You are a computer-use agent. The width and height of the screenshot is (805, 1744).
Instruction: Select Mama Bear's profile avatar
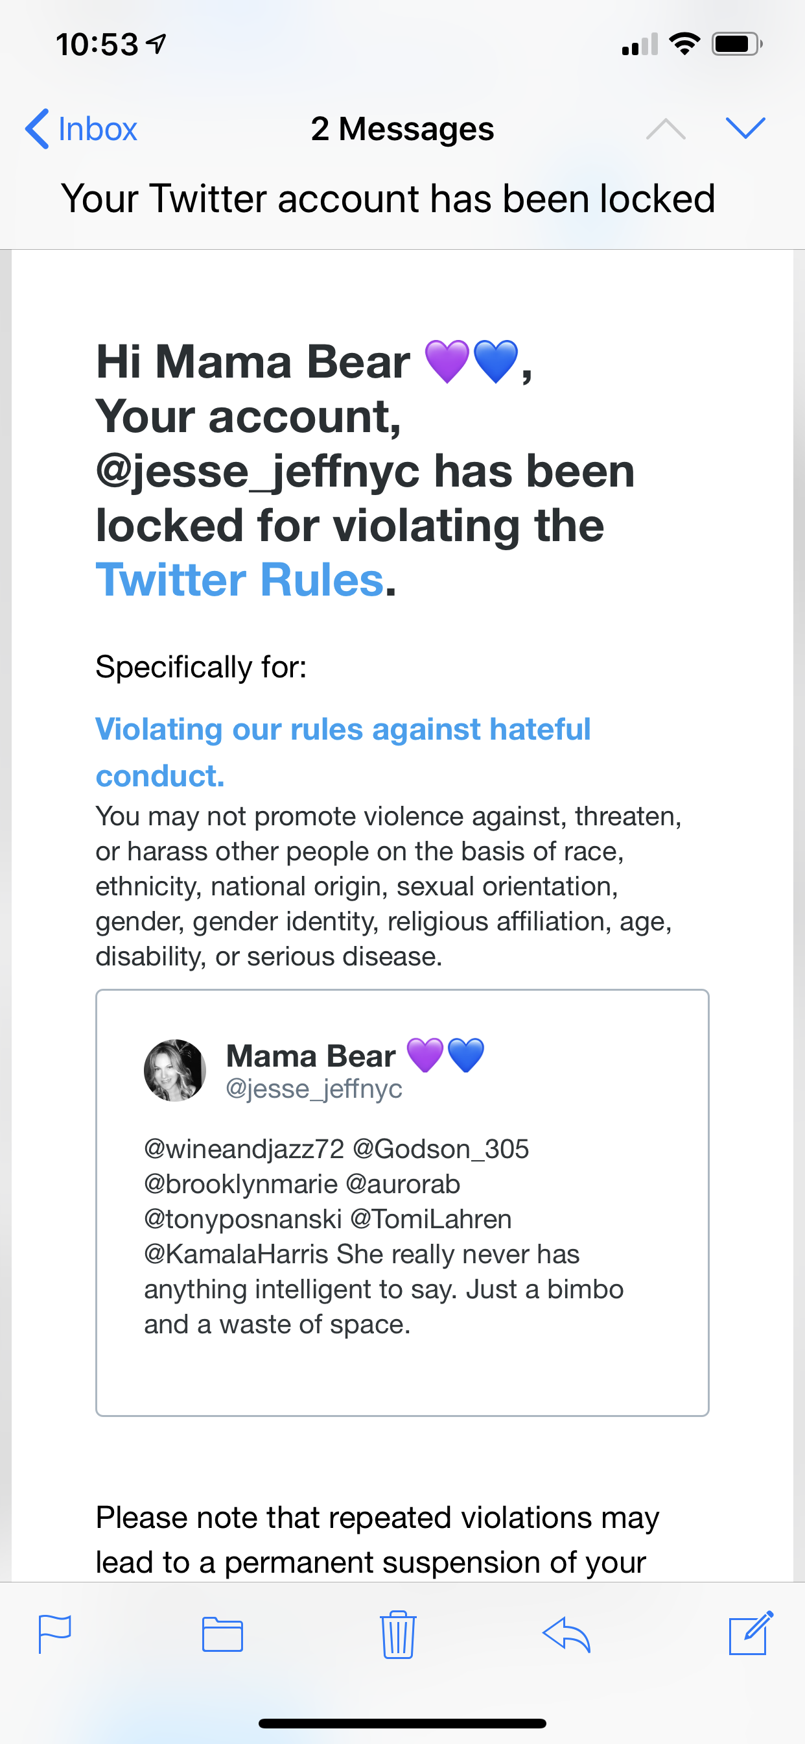point(175,1070)
